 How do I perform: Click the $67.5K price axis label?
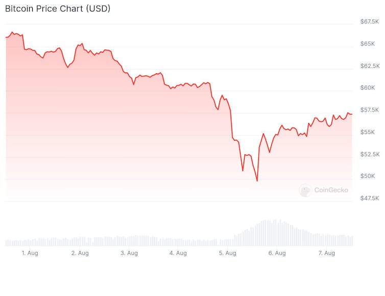370,22
